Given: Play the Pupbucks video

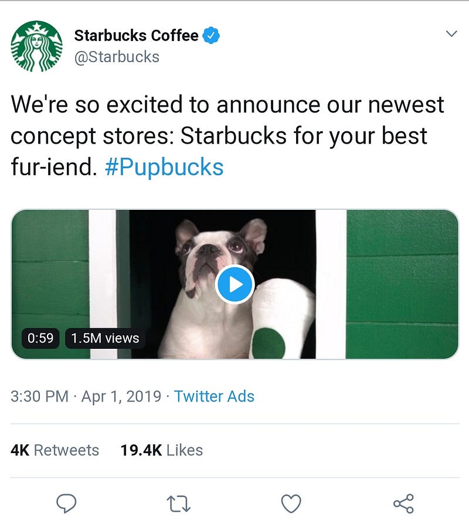Looking at the screenshot, I should 235,284.
